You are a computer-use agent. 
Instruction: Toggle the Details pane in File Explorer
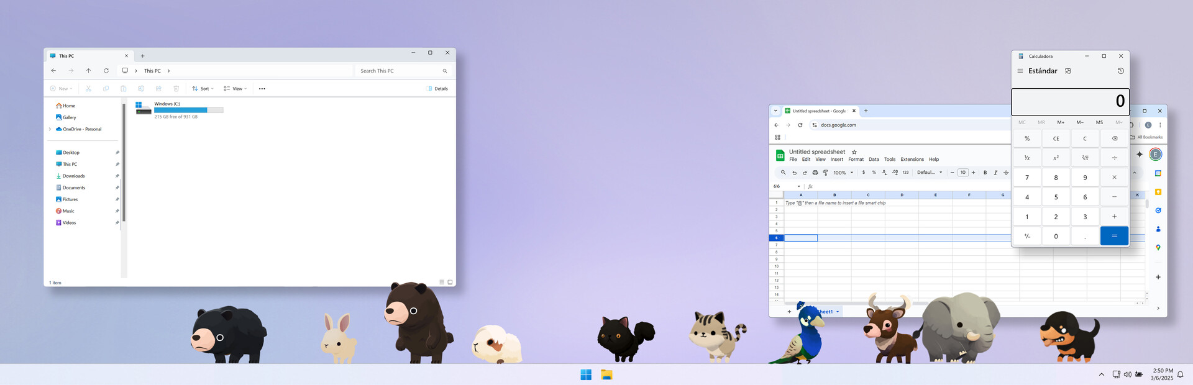click(x=437, y=89)
